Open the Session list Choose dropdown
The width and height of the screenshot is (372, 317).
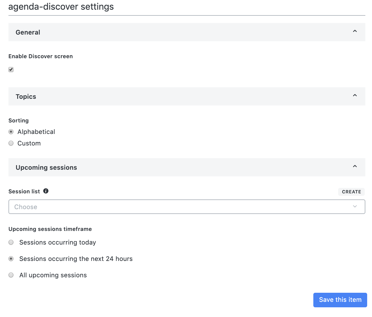click(x=187, y=207)
